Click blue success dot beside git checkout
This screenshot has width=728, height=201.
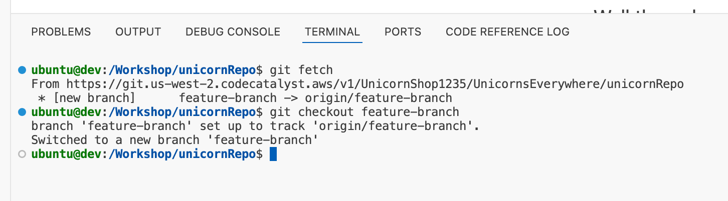(x=22, y=111)
